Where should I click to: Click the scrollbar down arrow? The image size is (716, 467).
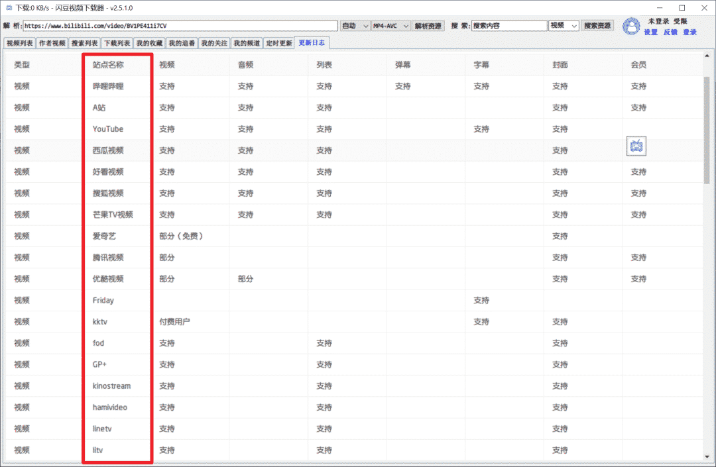click(707, 456)
